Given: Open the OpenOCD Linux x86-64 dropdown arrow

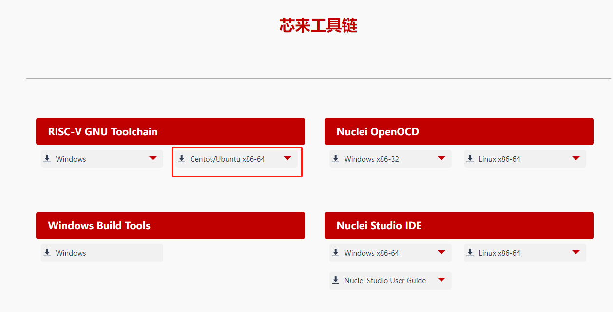Looking at the screenshot, I should [x=576, y=158].
